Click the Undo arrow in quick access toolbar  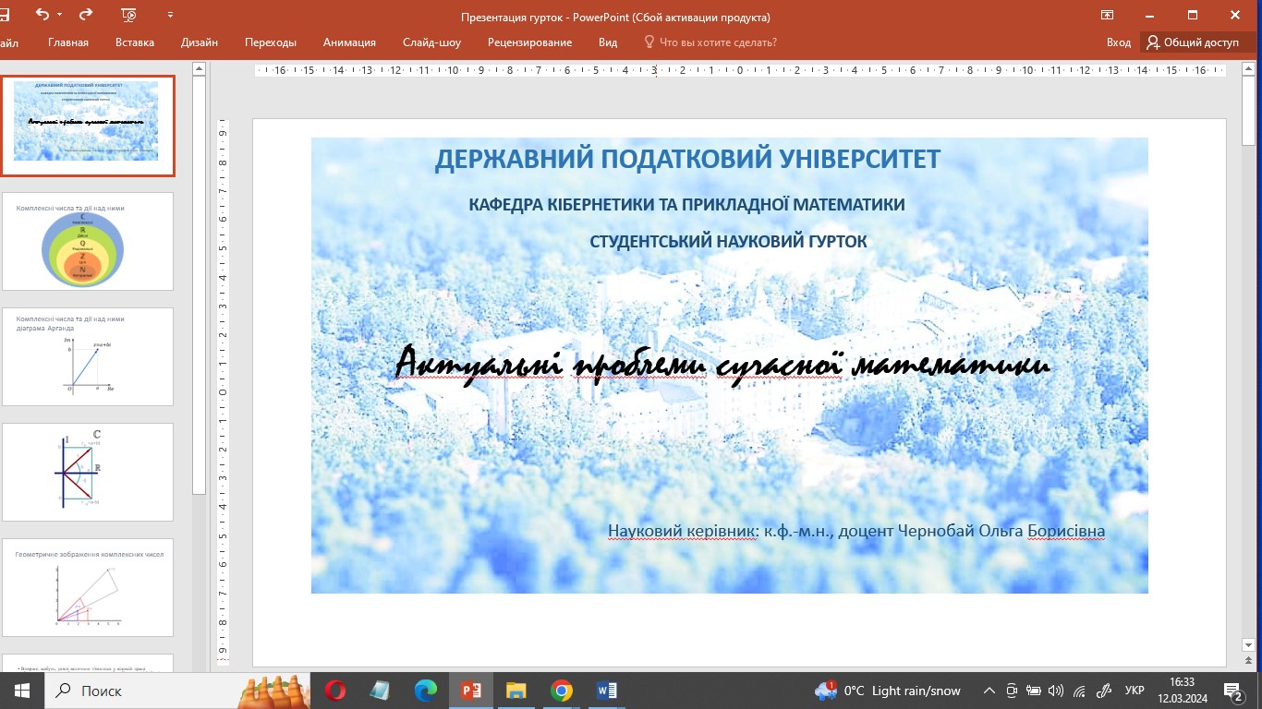point(42,15)
